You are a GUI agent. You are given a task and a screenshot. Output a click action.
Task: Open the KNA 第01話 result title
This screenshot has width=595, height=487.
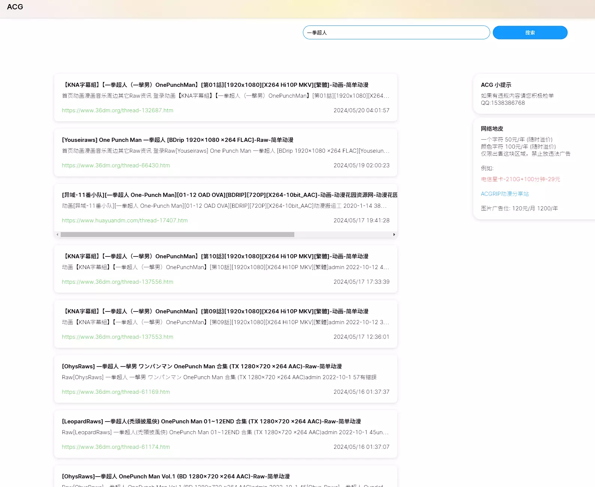tap(215, 85)
